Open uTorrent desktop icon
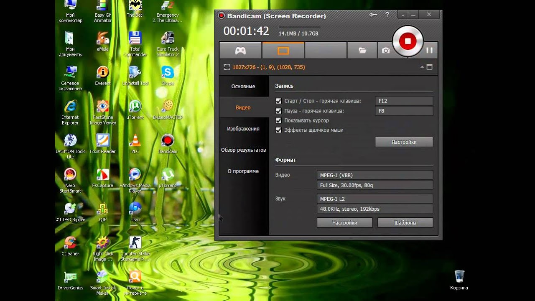 [x=135, y=110]
